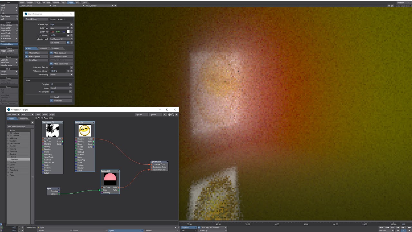412x232 pixels.
Task: Open the Surface Editor from sidebar
Action: 8,25
